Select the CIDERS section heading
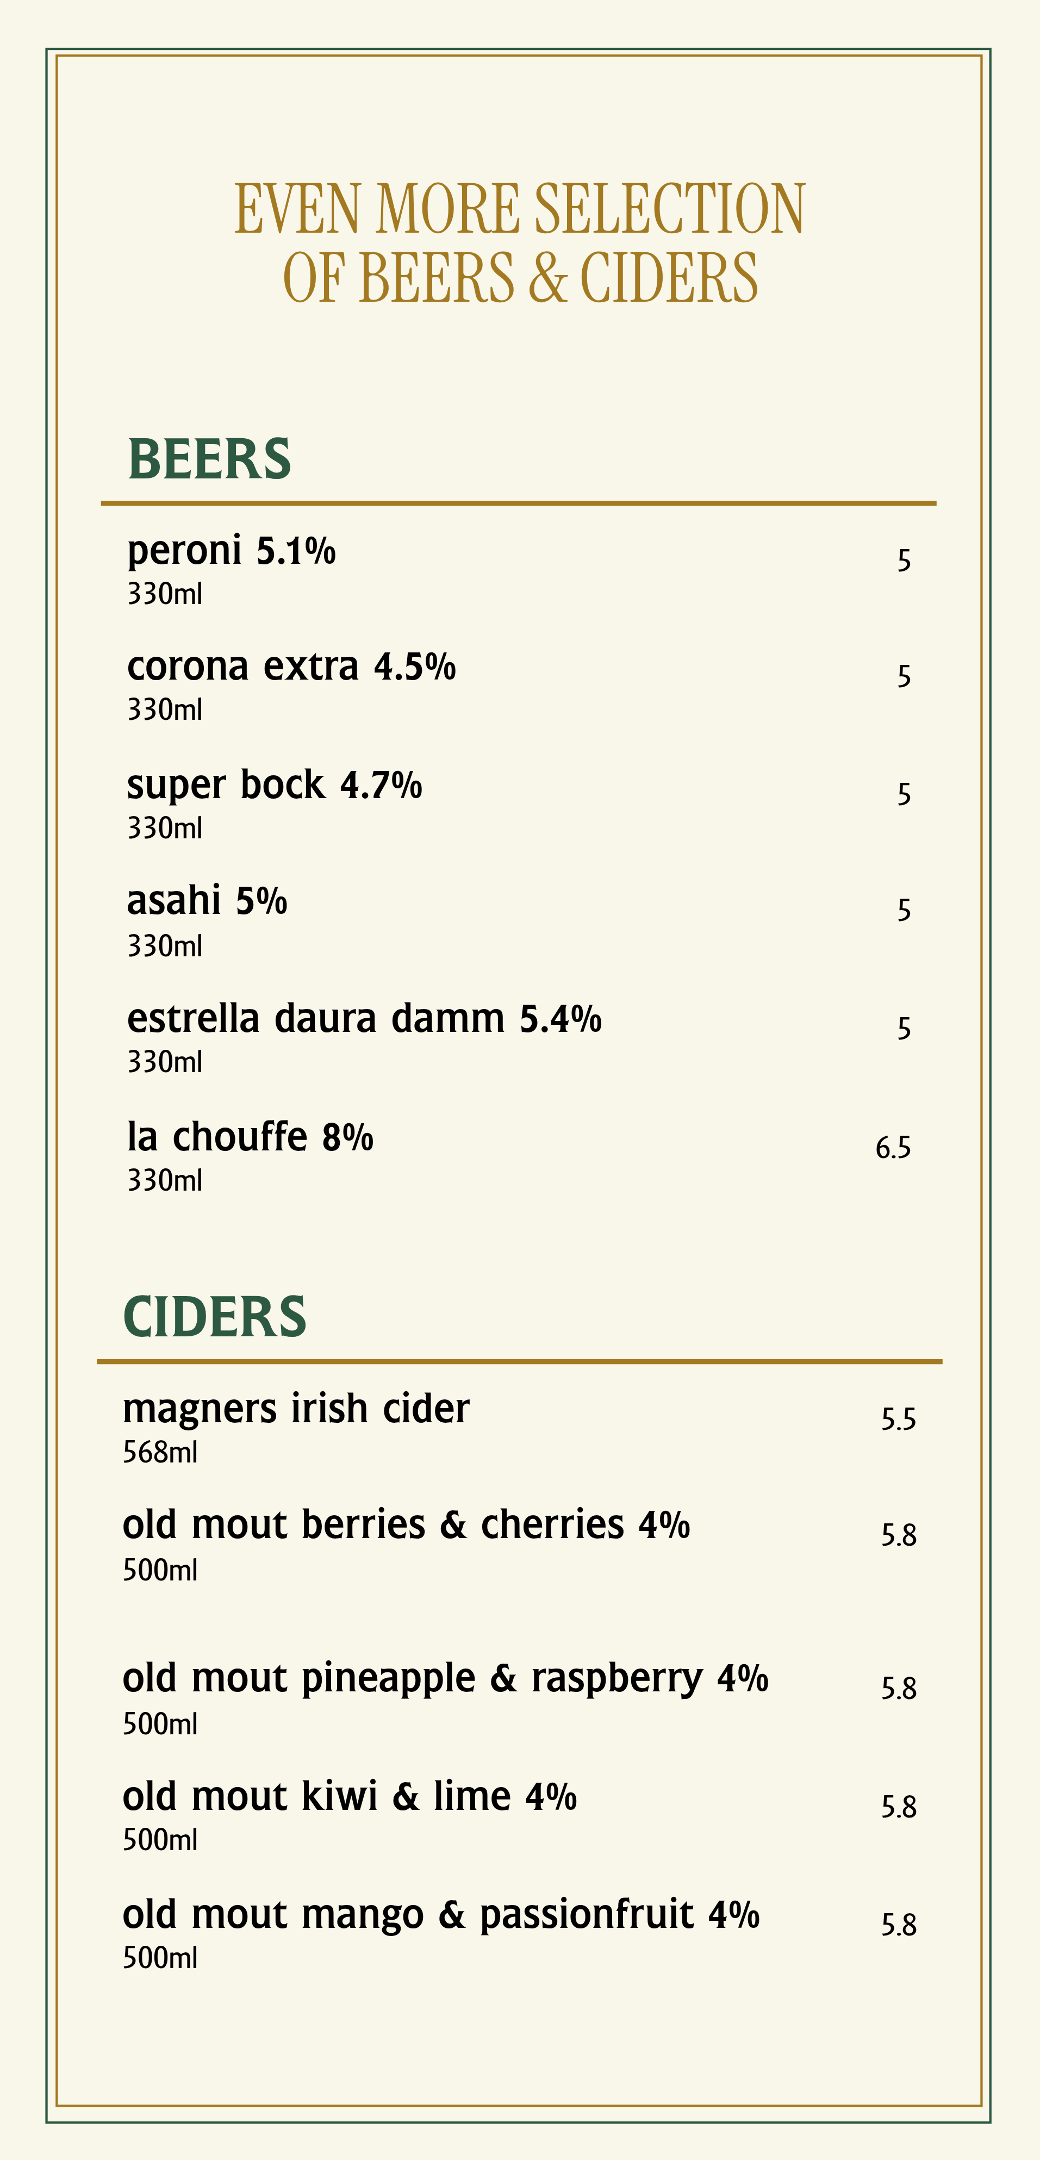Viewport: 1040px width, 2160px height. 215,1316
